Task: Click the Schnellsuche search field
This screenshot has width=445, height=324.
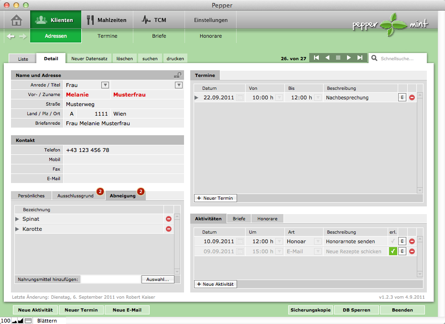Action: tap(401, 58)
